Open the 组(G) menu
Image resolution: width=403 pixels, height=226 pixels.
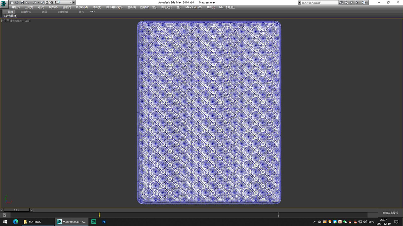(41, 7)
